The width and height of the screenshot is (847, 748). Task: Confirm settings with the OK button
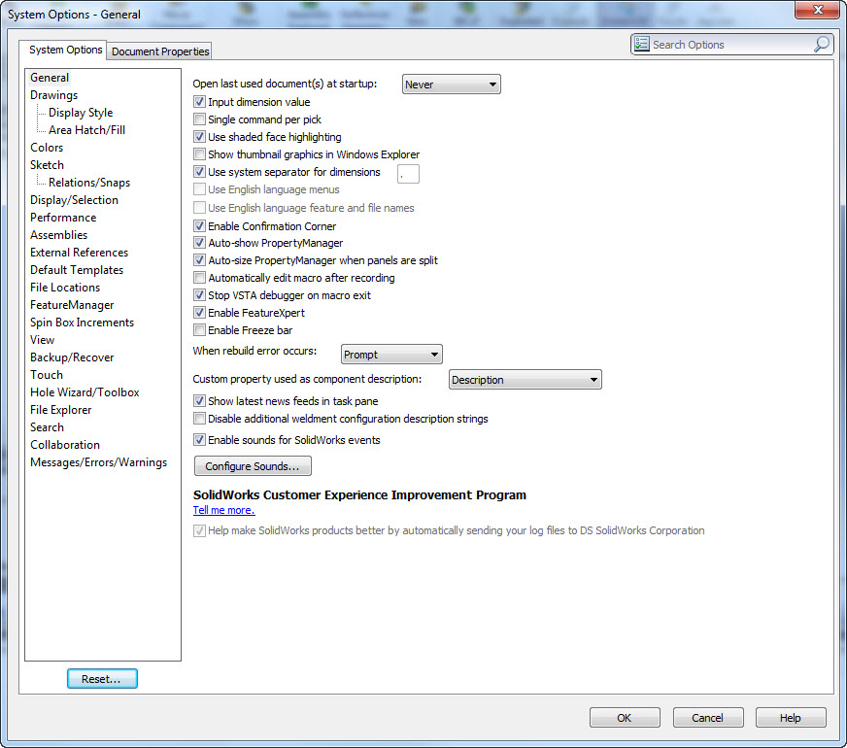pyautogui.click(x=625, y=718)
